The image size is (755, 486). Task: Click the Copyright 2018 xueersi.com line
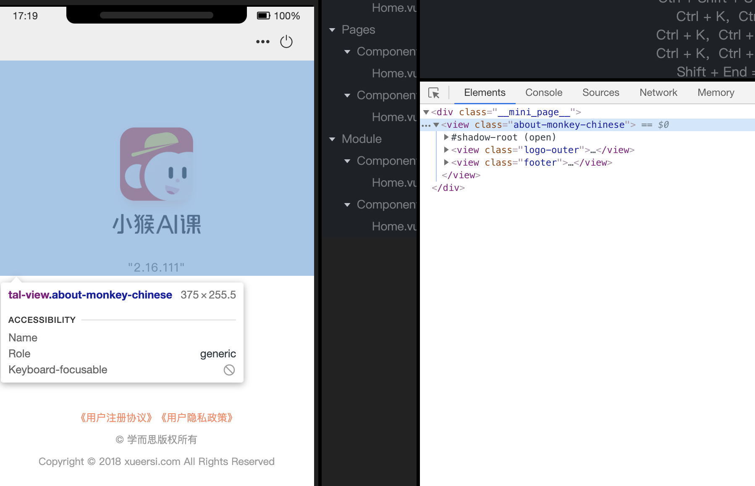point(157,462)
